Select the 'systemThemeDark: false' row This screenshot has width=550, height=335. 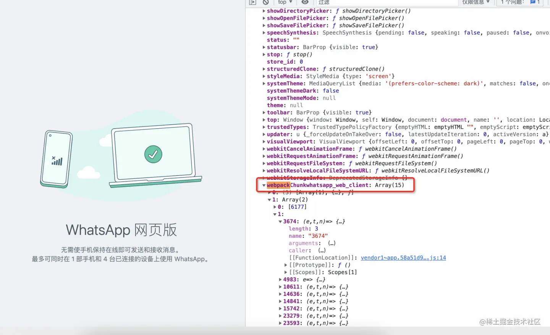[303, 91]
